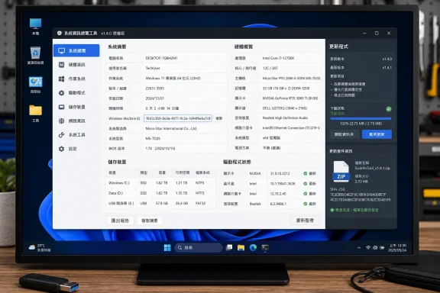Select the 系統總覽 overview tab

(76, 50)
